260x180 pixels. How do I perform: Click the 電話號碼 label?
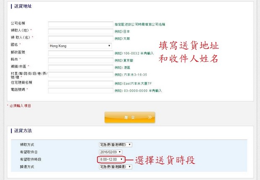(x=18, y=90)
